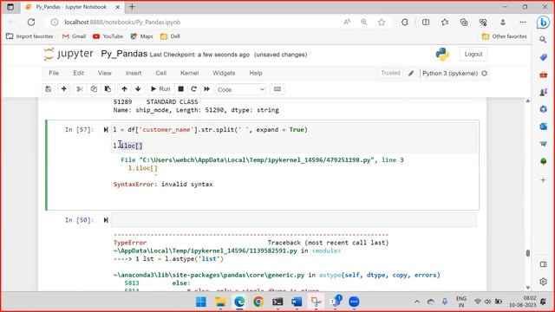Restart kernel and run all cells icon
555x312 pixels.
206,89
